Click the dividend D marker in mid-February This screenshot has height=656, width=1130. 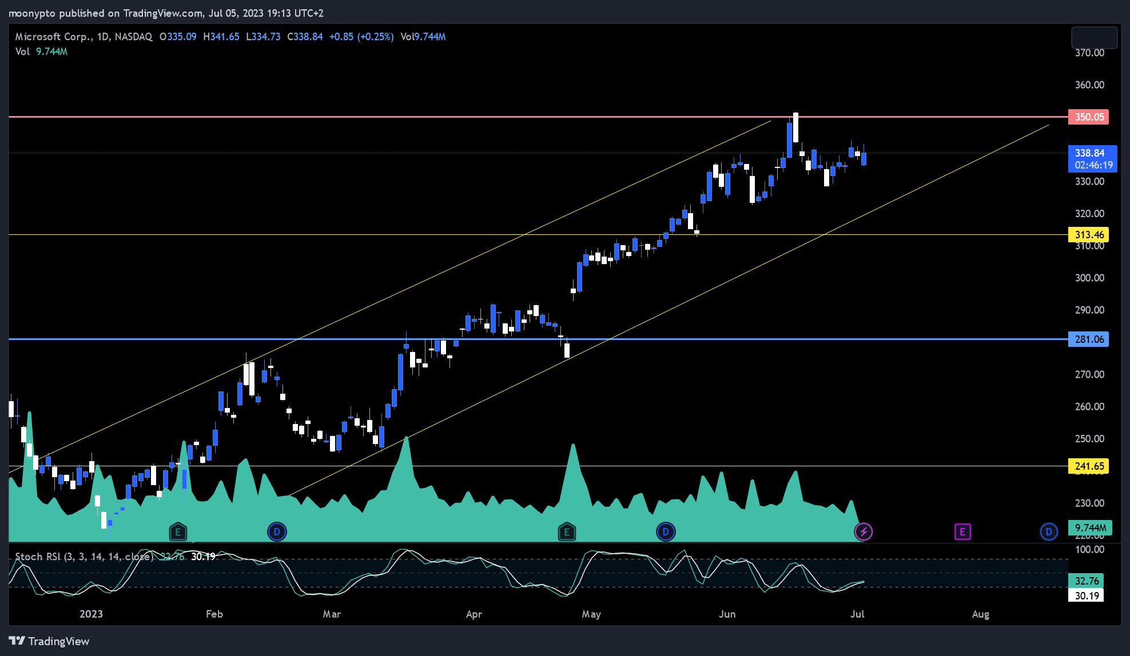coord(277,532)
